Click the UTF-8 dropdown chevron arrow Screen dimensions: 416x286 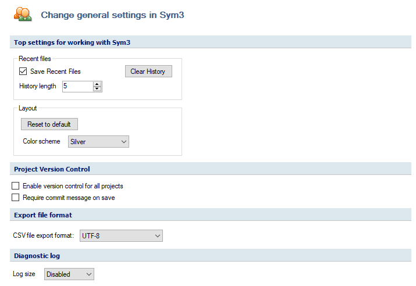(157, 235)
